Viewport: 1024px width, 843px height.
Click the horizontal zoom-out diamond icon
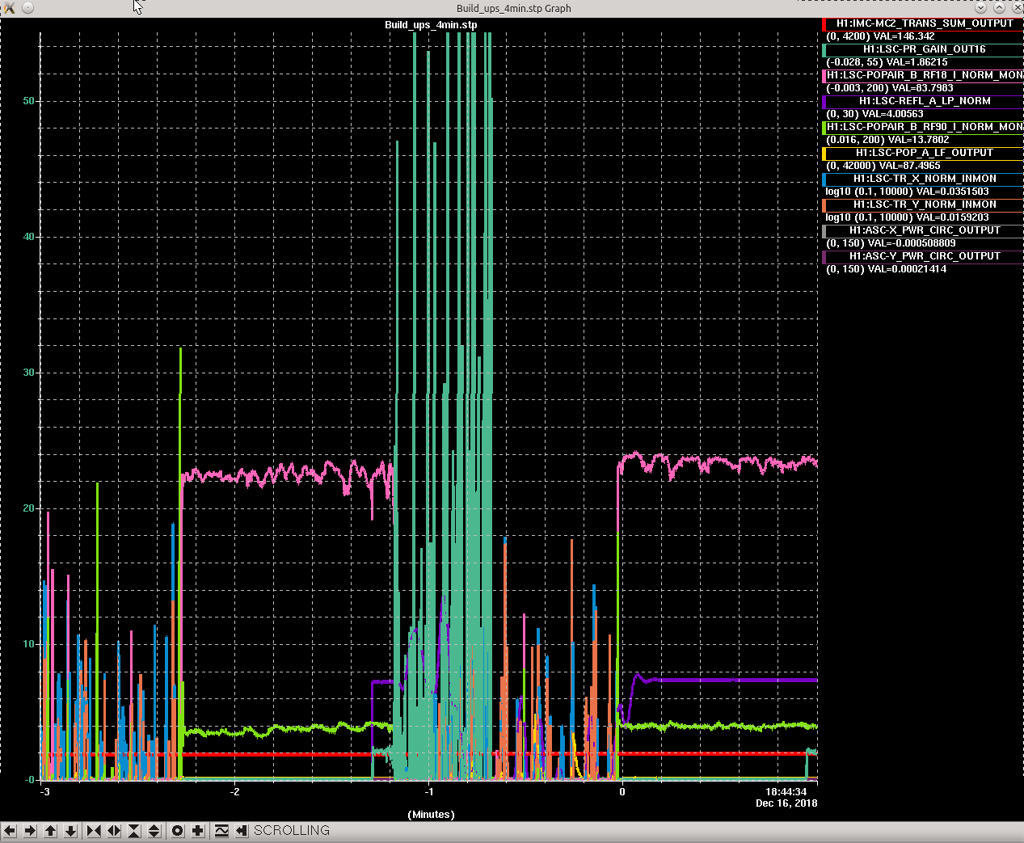tap(114, 831)
